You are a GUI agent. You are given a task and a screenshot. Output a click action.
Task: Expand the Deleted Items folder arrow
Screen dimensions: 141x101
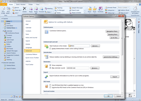pyautogui.click(x=3, y=28)
